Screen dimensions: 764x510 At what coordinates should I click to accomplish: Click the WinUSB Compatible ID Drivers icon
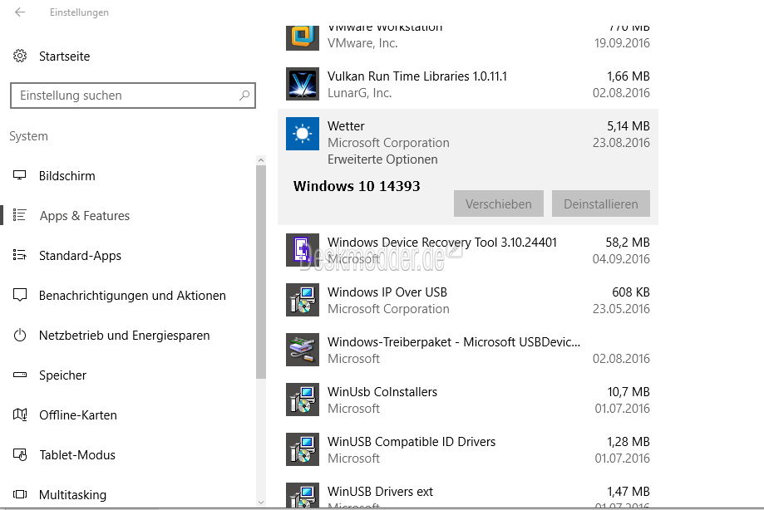[303, 449]
